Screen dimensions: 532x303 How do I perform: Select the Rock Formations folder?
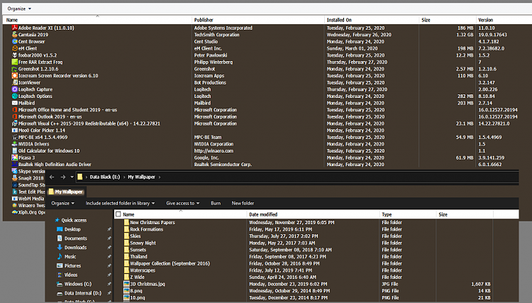147,229
